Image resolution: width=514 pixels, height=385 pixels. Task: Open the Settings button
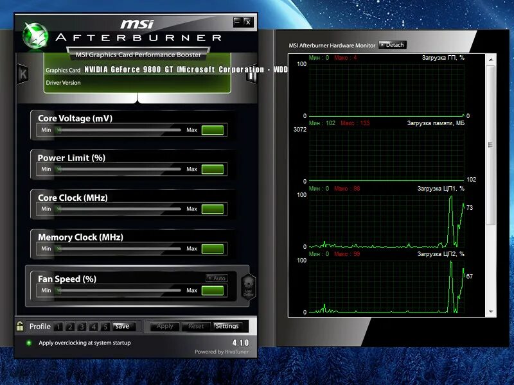(227, 327)
